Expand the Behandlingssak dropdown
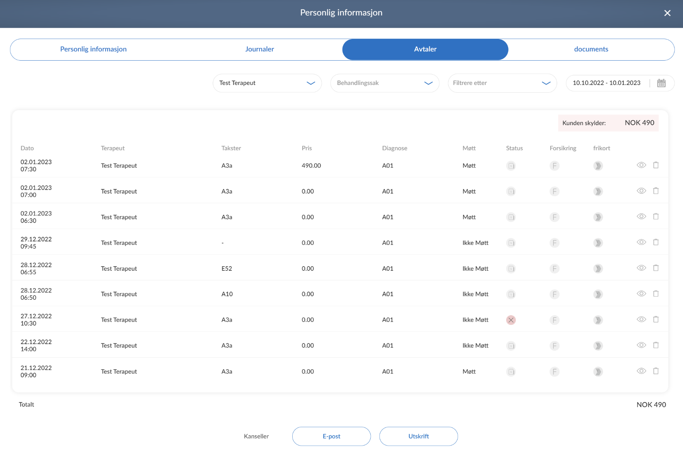Screen dimensions: 683x455 [x=385, y=83]
